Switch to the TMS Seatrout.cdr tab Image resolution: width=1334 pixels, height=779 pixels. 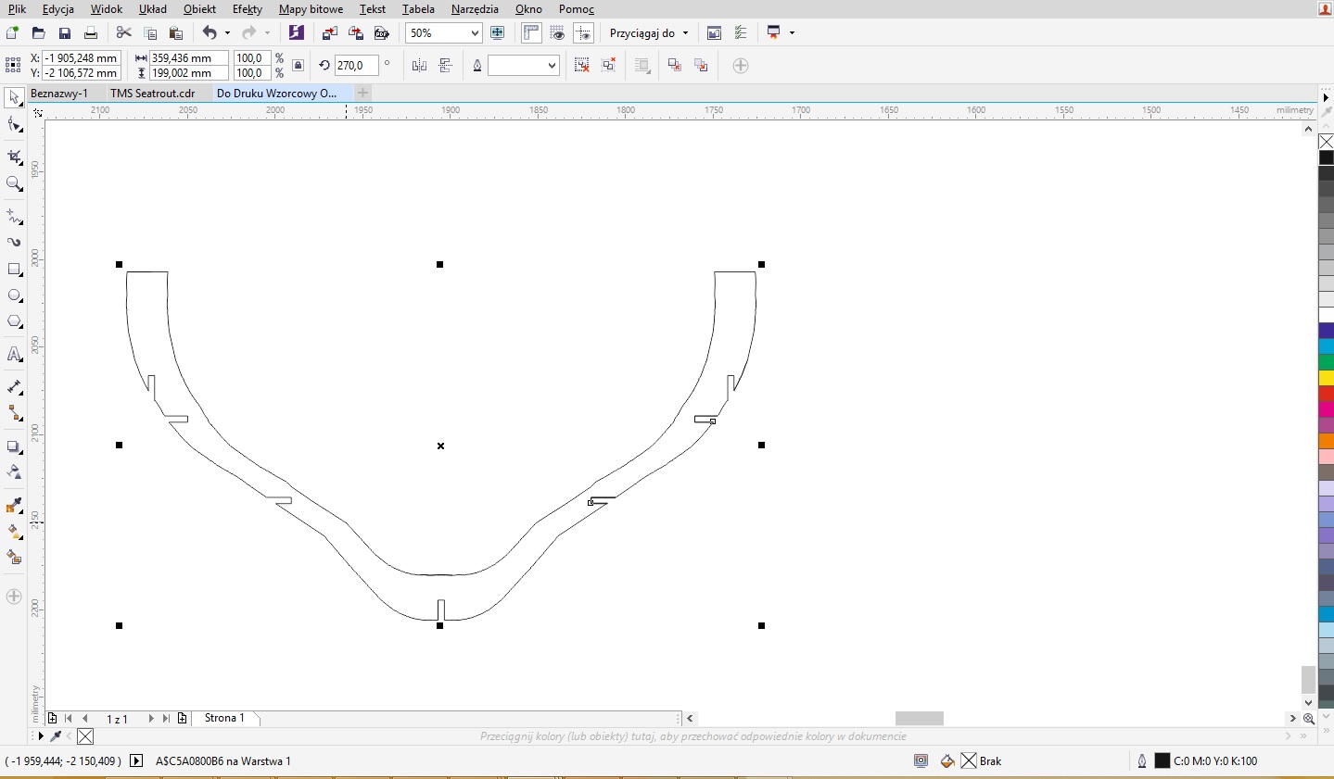click(152, 94)
